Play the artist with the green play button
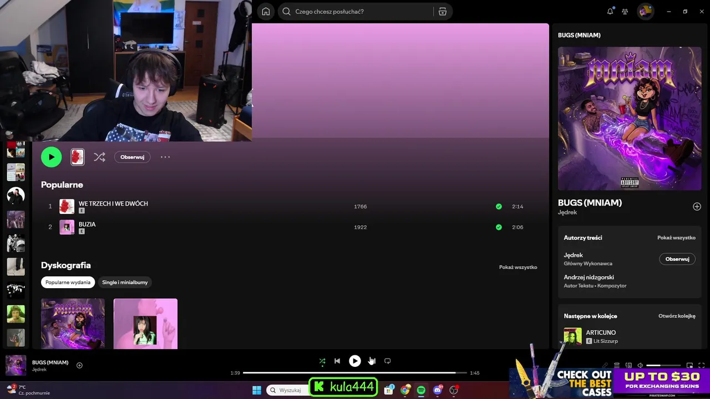Image resolution: width=710 pixels, height=399 pixels. [x=51, y=157]
